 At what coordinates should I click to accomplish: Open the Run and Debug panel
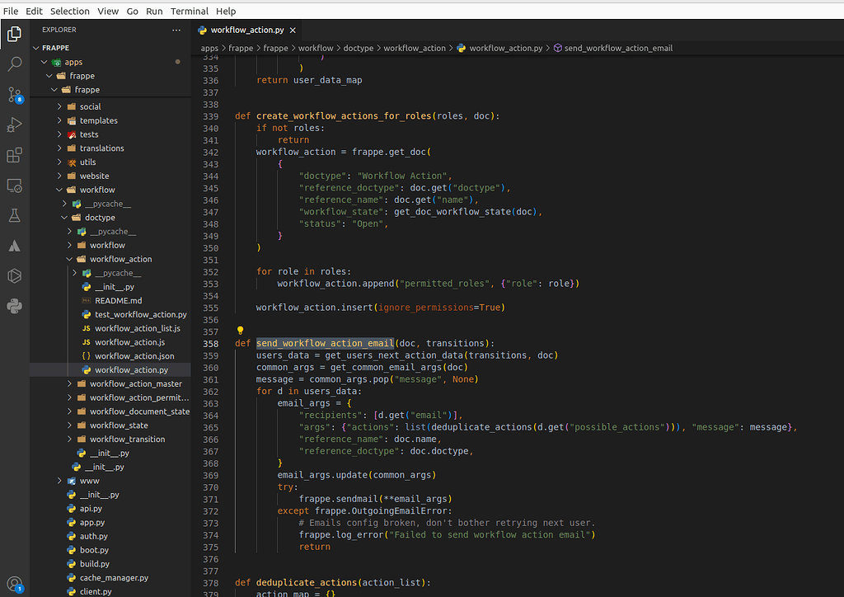coord(15,125)
